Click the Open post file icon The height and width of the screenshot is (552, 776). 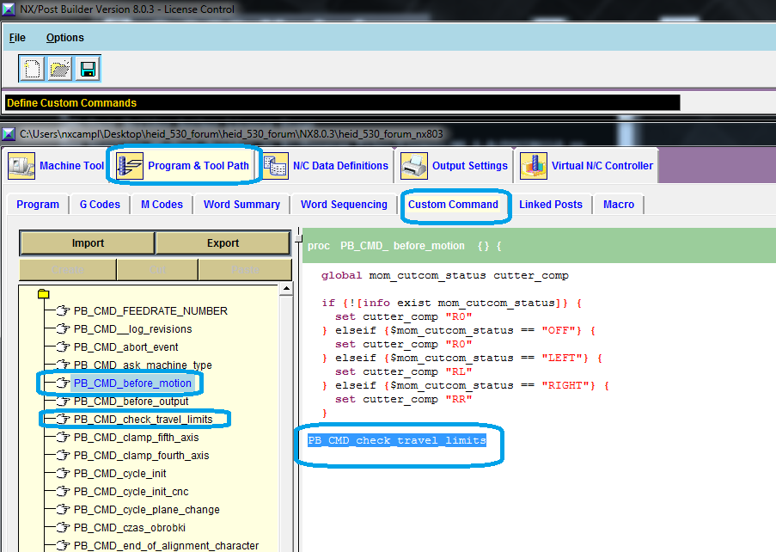click(x=60, y=68)
